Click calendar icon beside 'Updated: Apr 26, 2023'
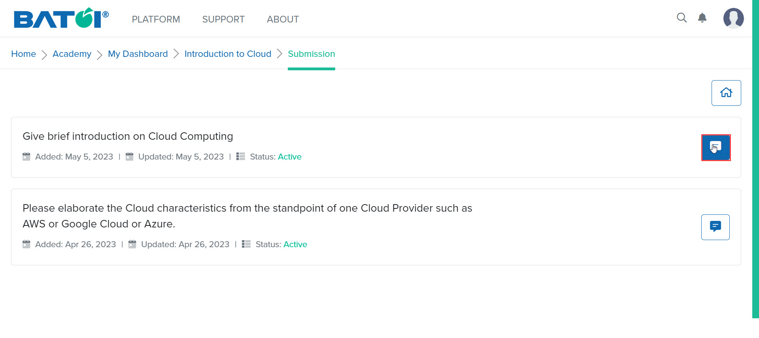 (132, 244)
